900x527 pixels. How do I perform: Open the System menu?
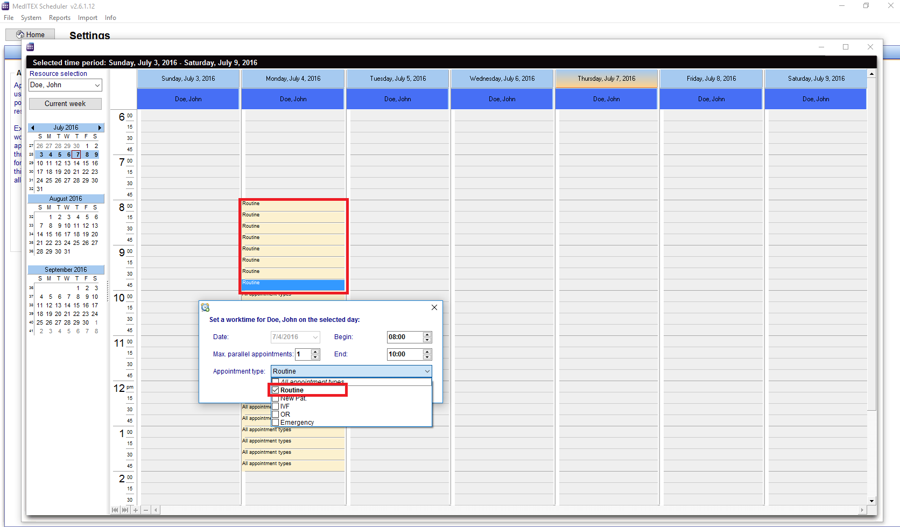(31, 18)
